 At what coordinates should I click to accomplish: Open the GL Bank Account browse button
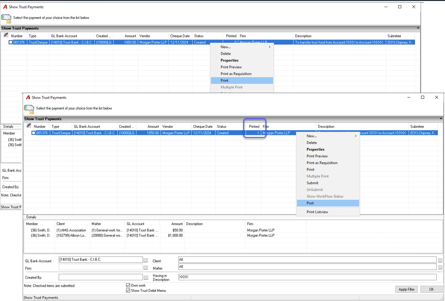(x=146, y=260)
